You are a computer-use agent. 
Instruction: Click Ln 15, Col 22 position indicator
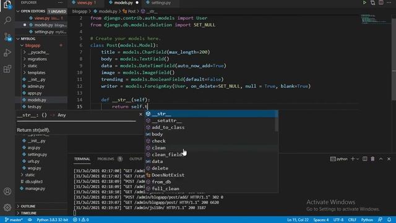pyautogui.click(x=298, y=220)
